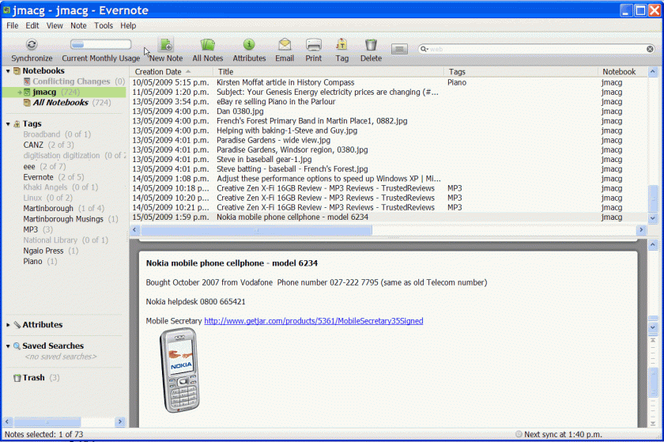Screen dimensions: 664x442
Task: Open the Edit menu
Action: 32,25
